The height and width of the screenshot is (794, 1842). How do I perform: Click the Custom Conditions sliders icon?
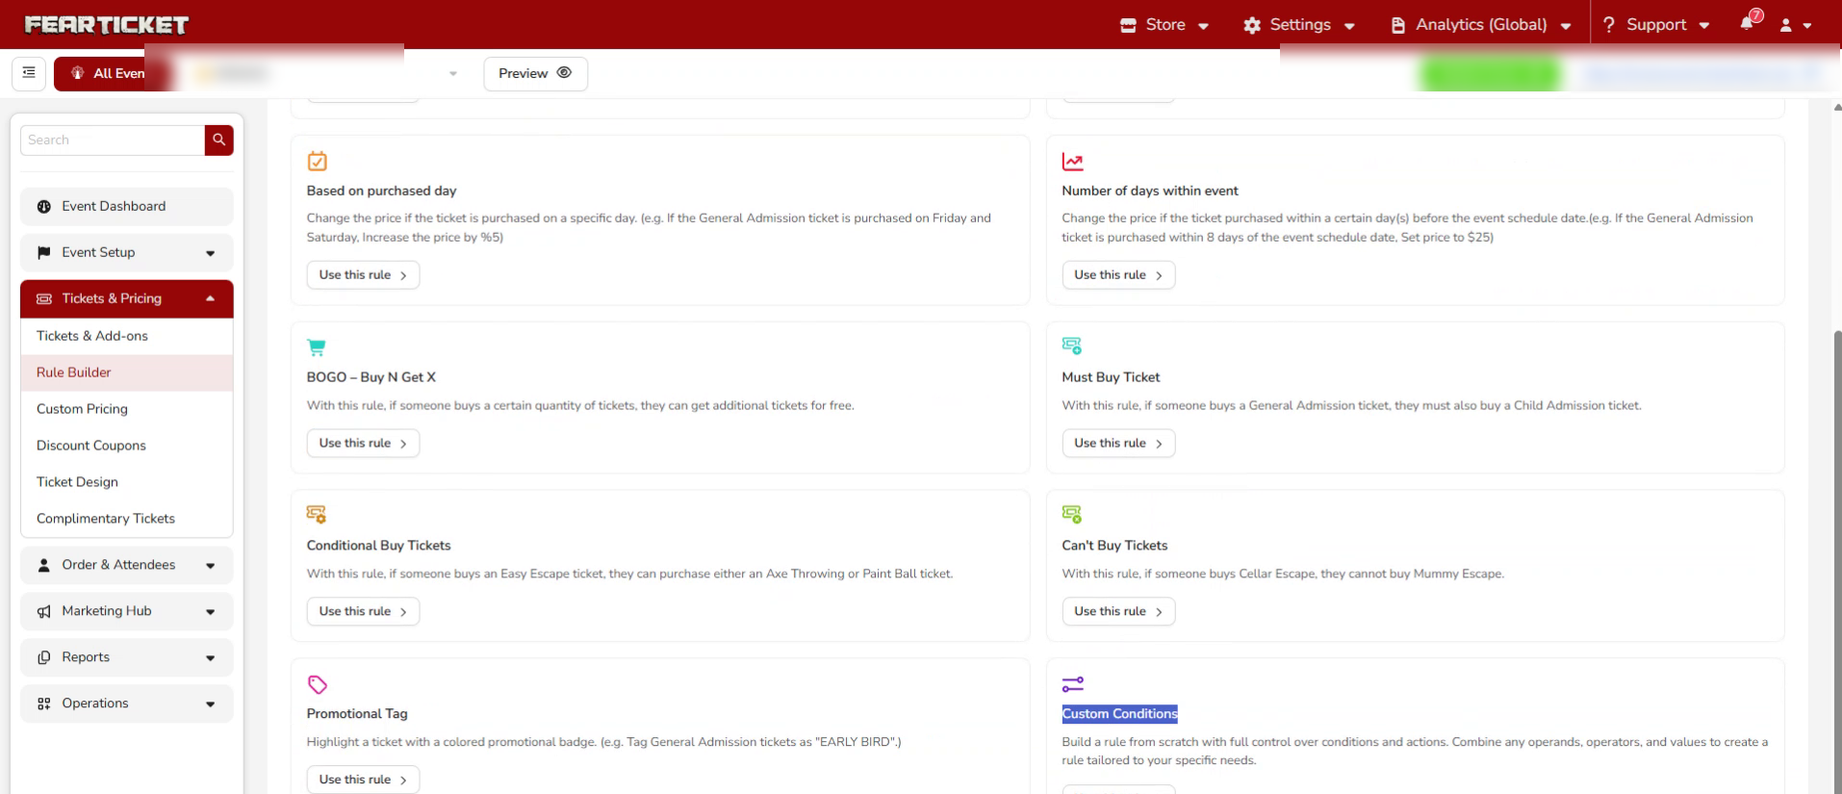(x=1073, y=684)
